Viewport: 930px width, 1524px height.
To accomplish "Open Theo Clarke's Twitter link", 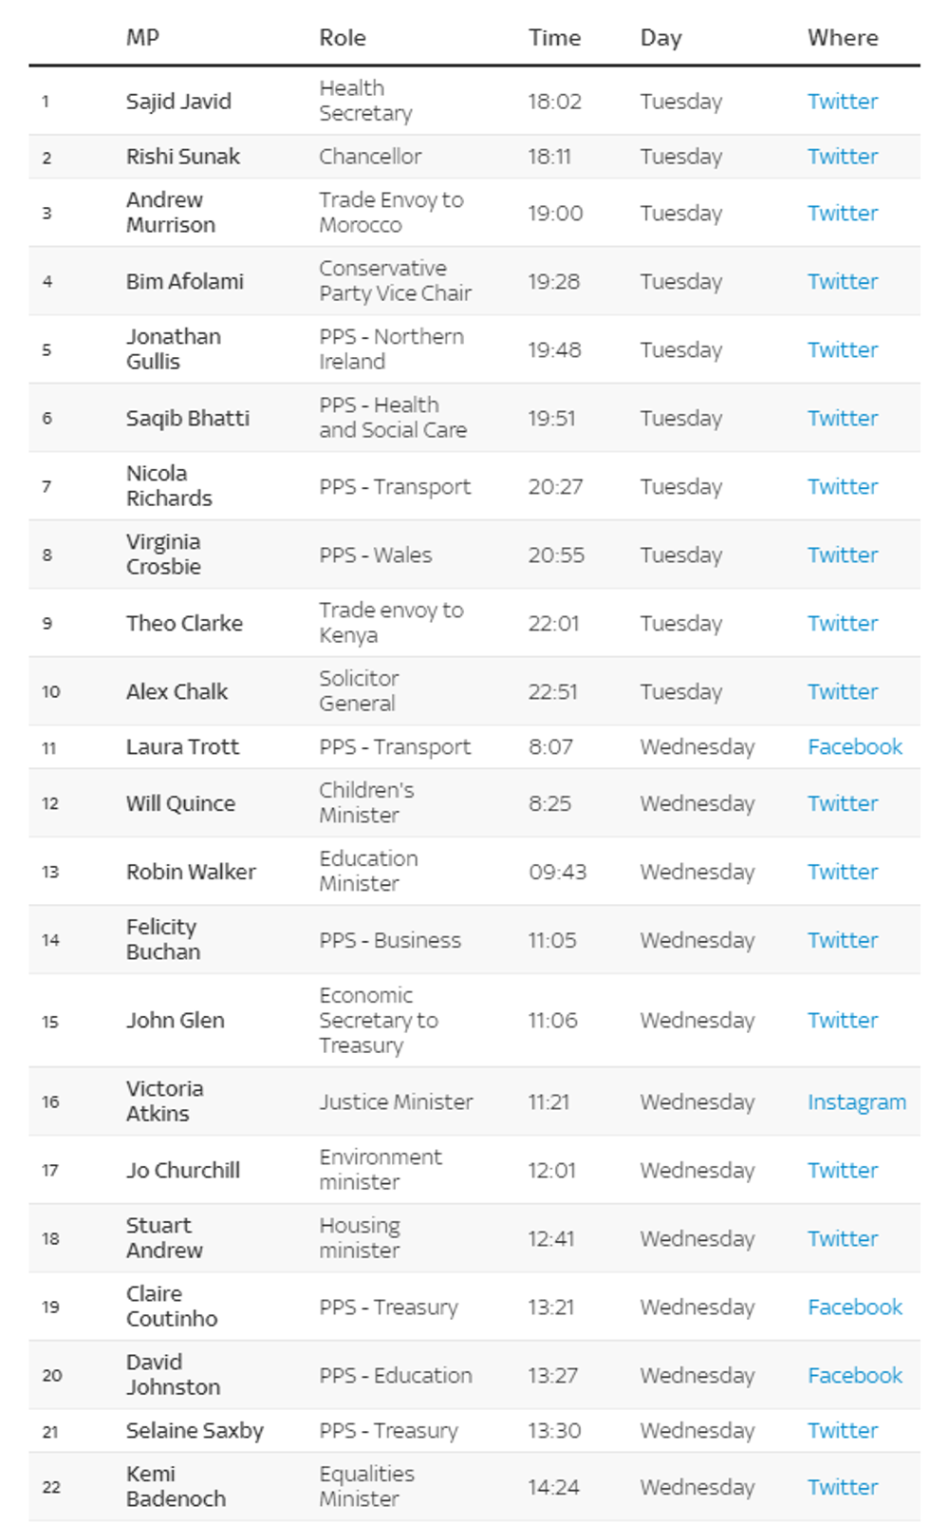I will click(x=842, y=624).
